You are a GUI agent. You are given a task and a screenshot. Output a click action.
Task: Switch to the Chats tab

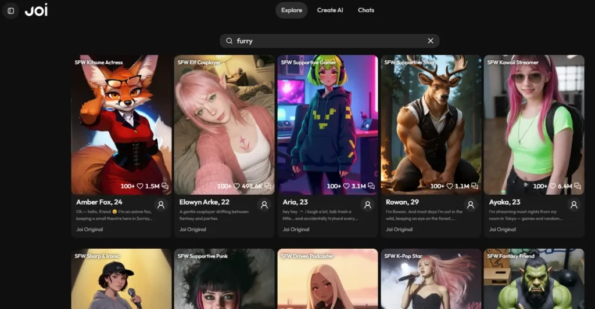pyautogui.click(x=366, y=10)
